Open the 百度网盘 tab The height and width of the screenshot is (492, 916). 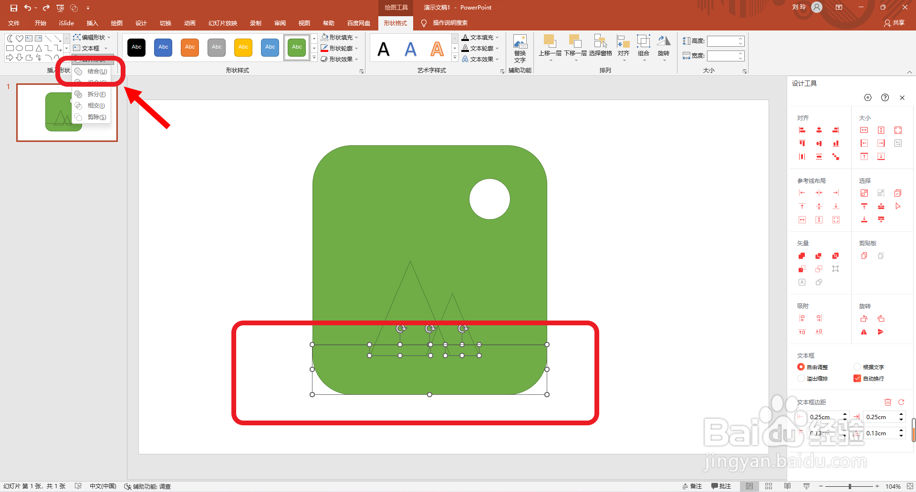click(x=358, y=23)
